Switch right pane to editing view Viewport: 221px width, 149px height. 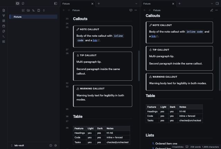tap(212, 10)
